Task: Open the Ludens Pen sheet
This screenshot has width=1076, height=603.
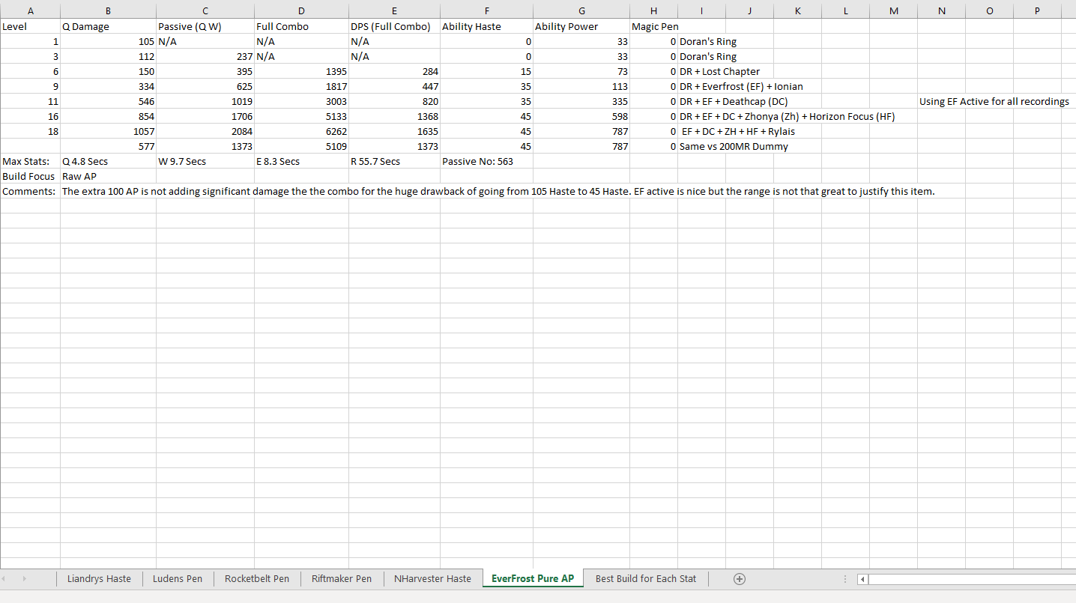Action: click(x=178, y=578)
